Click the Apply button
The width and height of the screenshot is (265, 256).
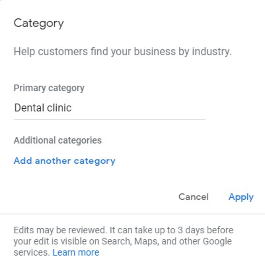pos(241,197)
